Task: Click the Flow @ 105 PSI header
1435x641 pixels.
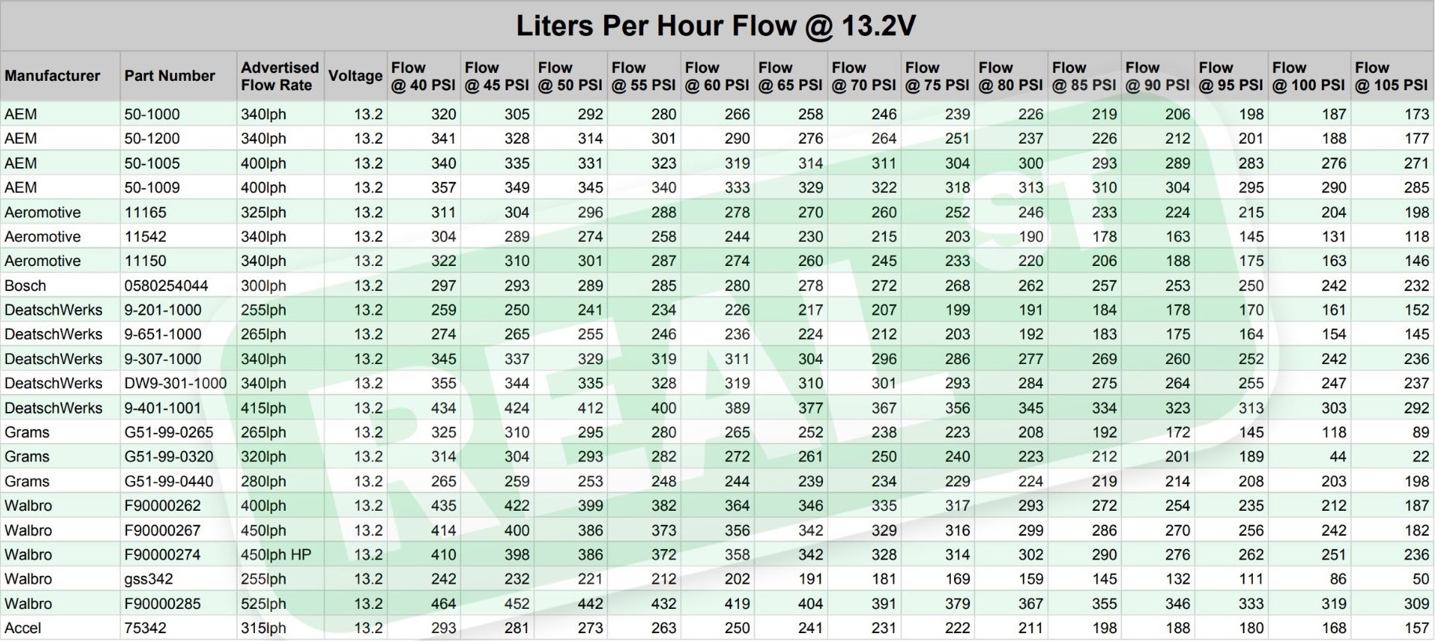Action: pyautogui.click(x=1390, y=76)
